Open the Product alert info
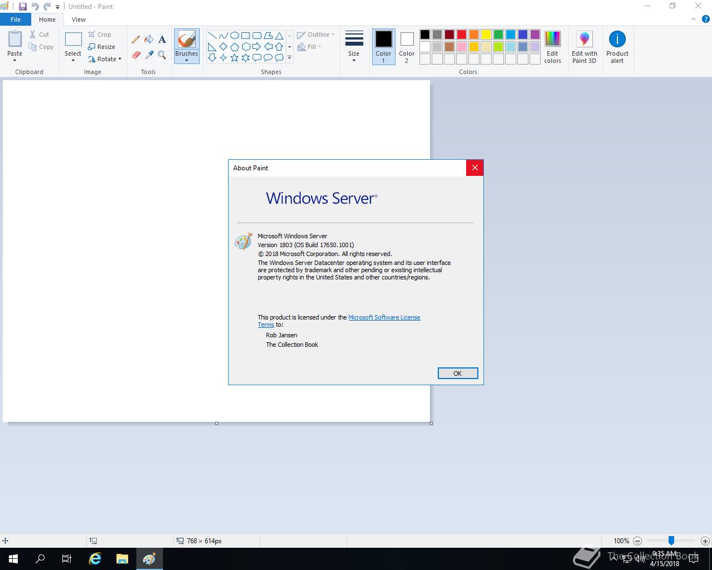The width and height of the screenshot is (712, 570). coord(617,47)
